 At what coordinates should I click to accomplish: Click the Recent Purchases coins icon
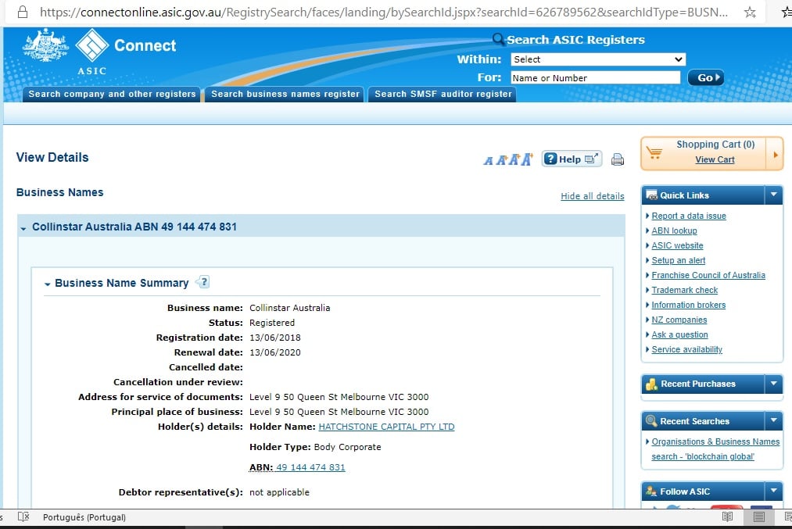(x=651, y=384)
